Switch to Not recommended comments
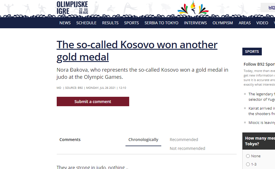 (187, 148)
